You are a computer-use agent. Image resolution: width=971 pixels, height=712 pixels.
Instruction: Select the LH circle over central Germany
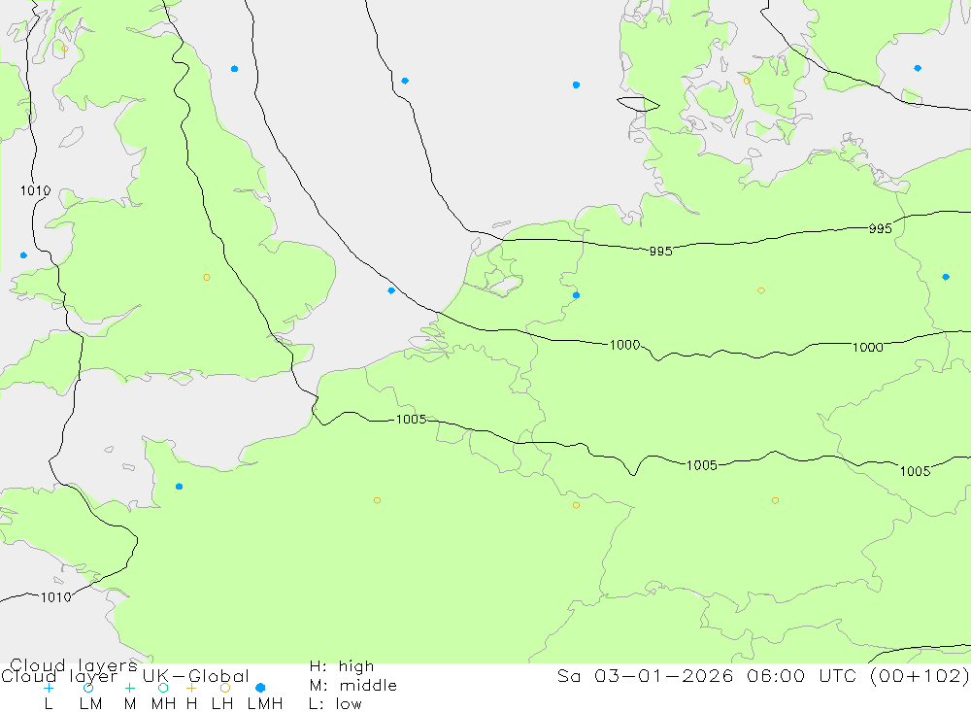click(x=761, y=290)
